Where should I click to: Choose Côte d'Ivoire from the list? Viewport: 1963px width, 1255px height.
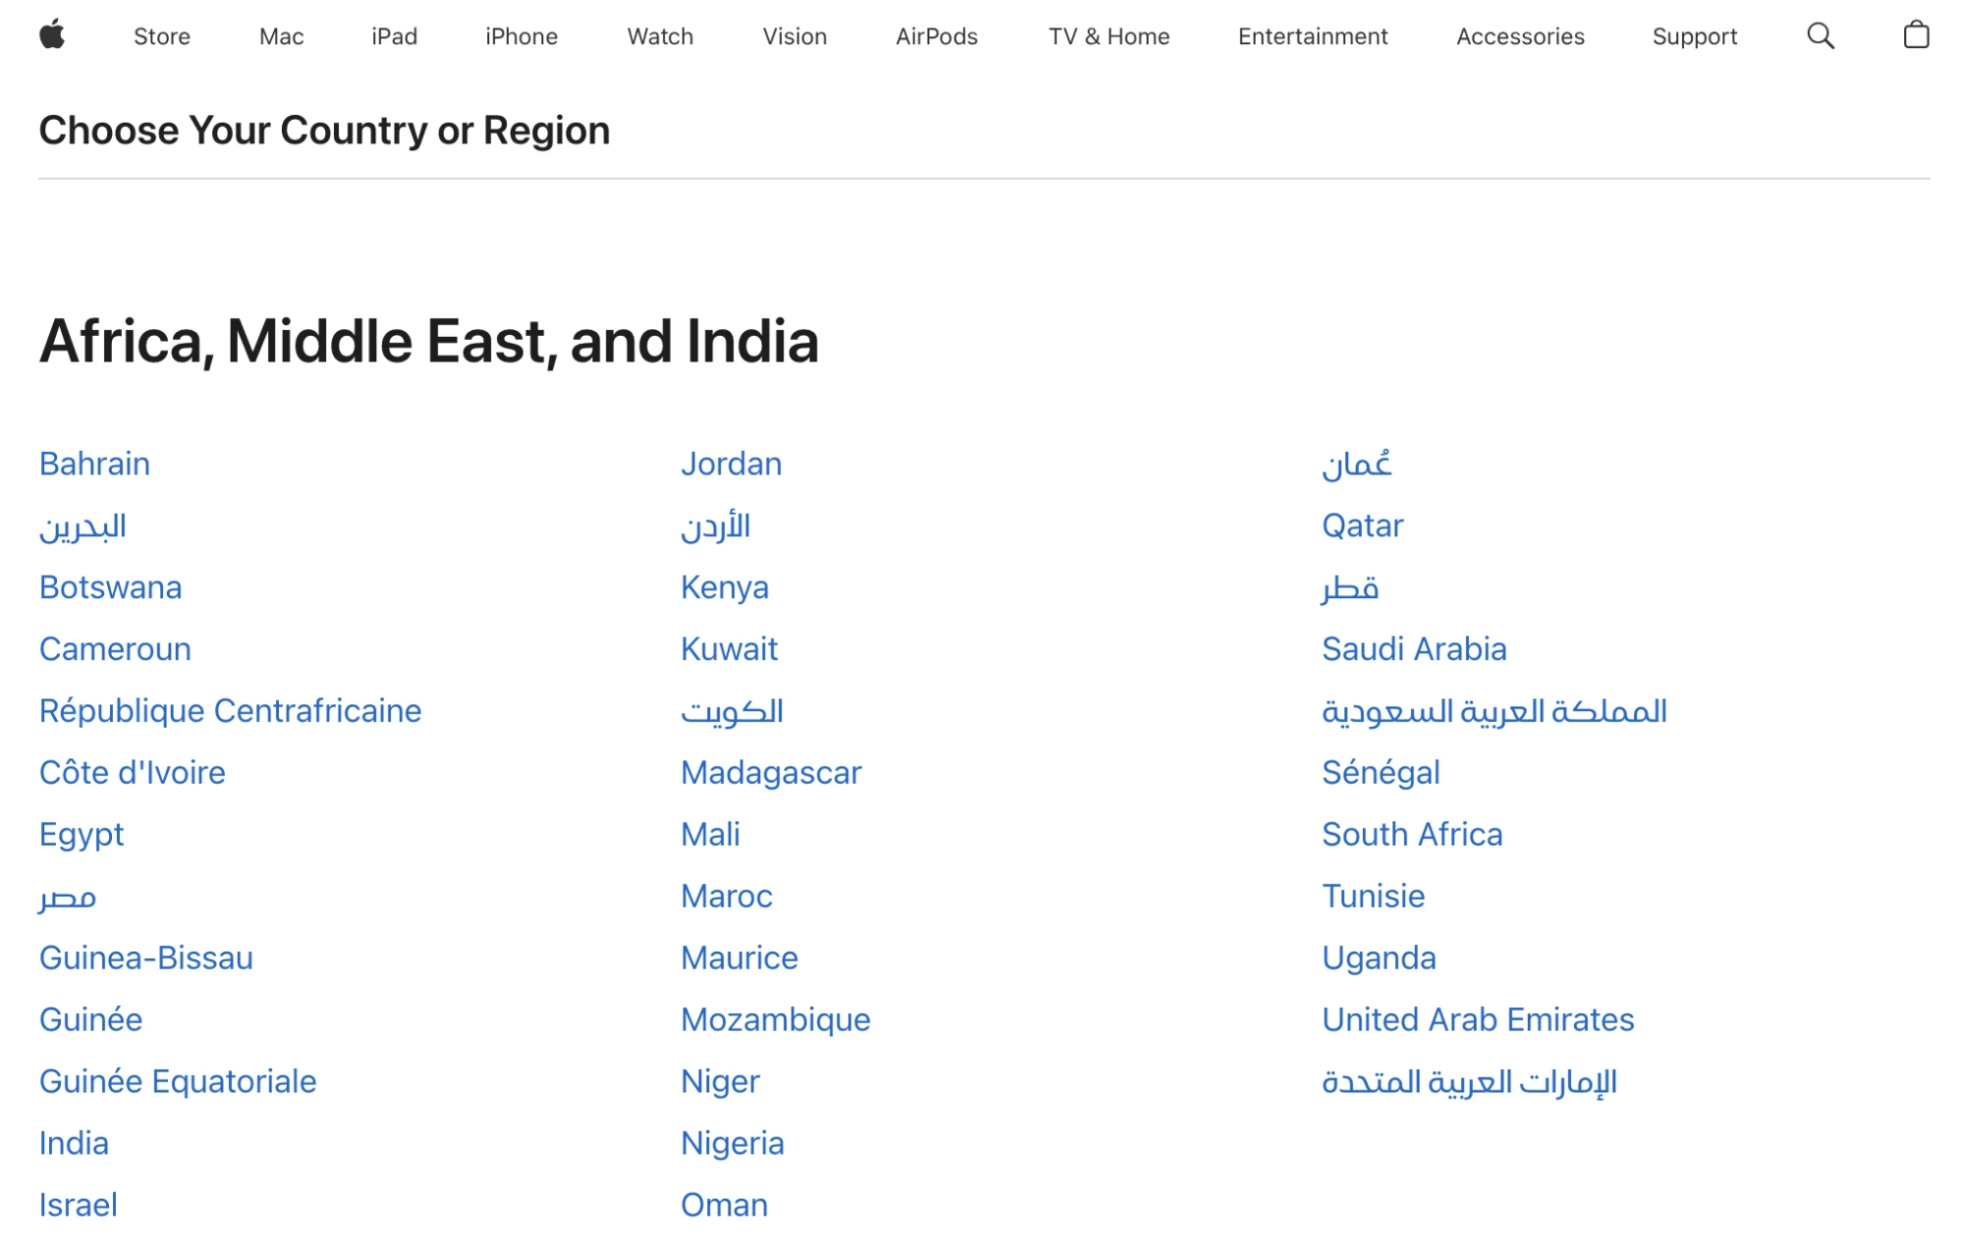click(132, 772)
